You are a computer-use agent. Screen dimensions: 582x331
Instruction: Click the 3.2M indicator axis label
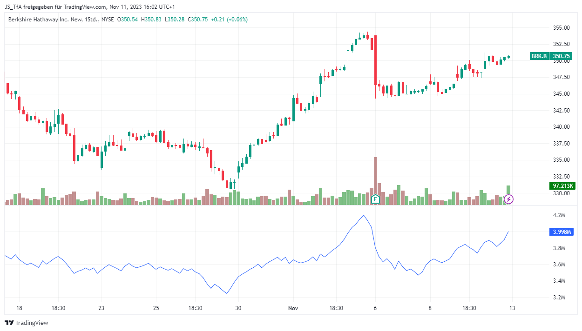(559, 298)
